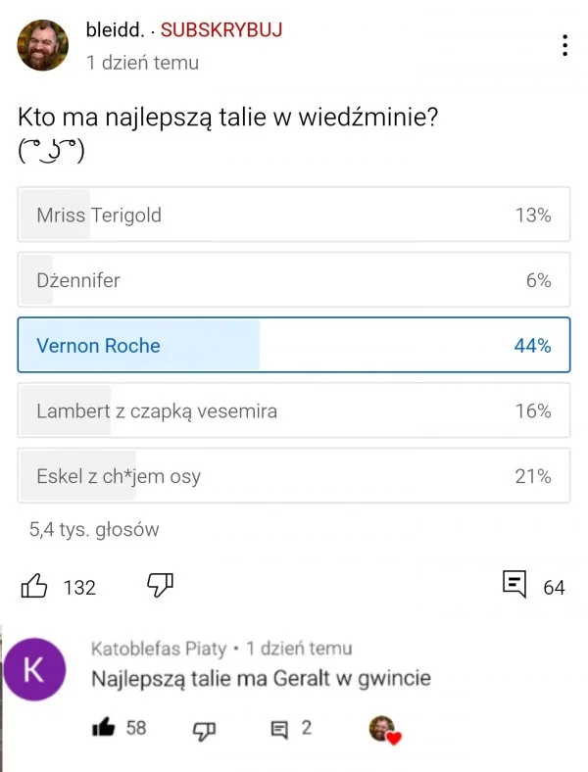Image resolution: width=588 pixels, height=772 pixels.
Task: Vote for Dżennifer poll option
Action: pos(294,280)
